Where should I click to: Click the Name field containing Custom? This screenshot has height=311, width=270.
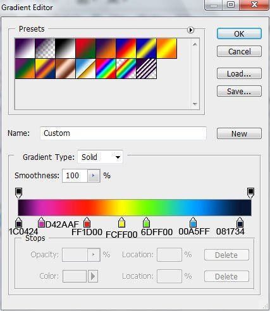point(123,133)
